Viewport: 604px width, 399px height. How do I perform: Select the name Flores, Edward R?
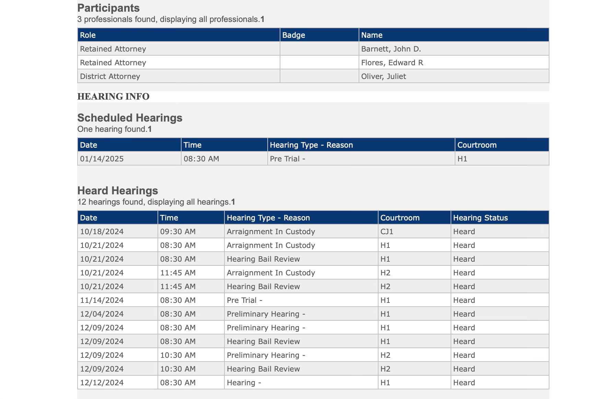point(392,62)
